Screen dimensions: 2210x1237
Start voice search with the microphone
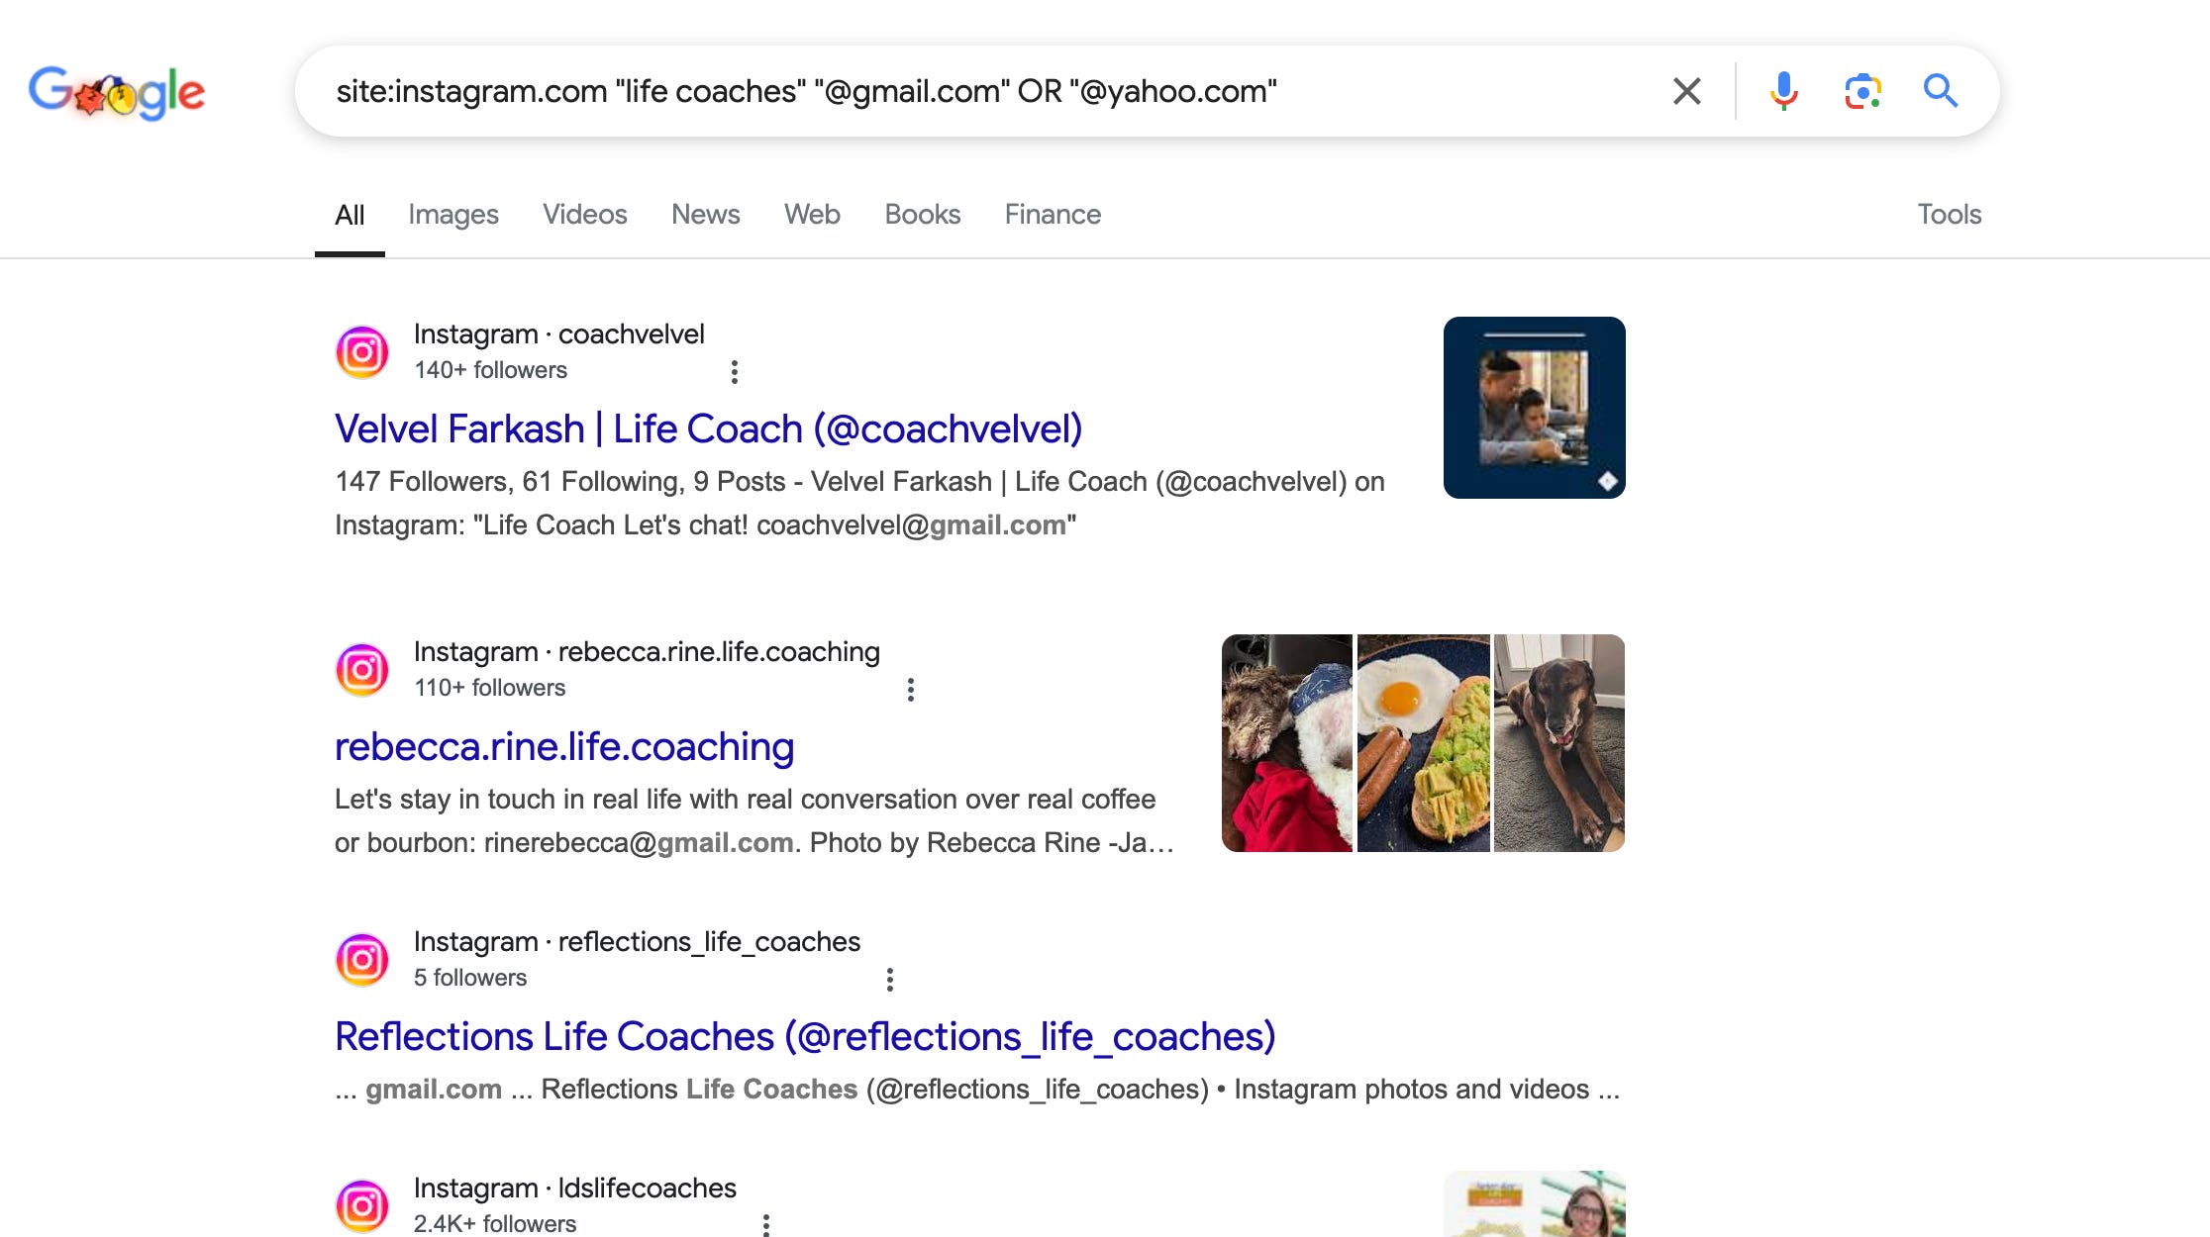1784,91
